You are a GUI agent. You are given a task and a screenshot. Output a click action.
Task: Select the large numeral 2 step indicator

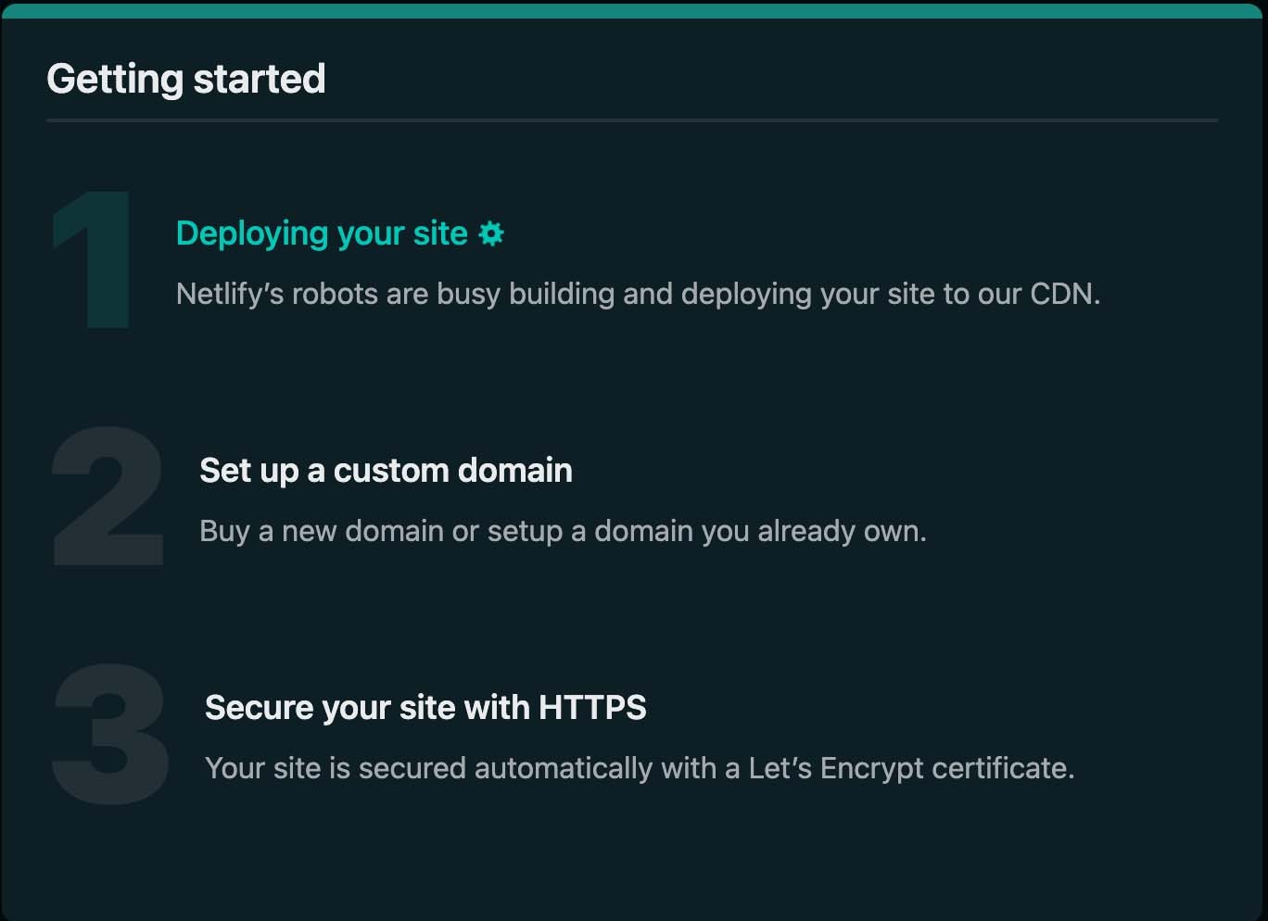tap(107, 496)
